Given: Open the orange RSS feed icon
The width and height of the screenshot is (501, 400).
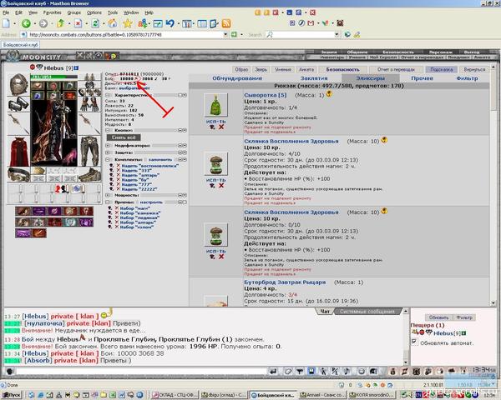Looking at the screenshot, I should pyautogui.click(x=226, y=23).
